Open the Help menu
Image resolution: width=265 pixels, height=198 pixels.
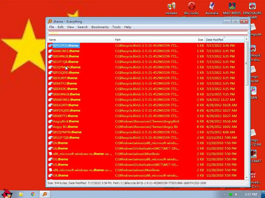tap(128, 27)
